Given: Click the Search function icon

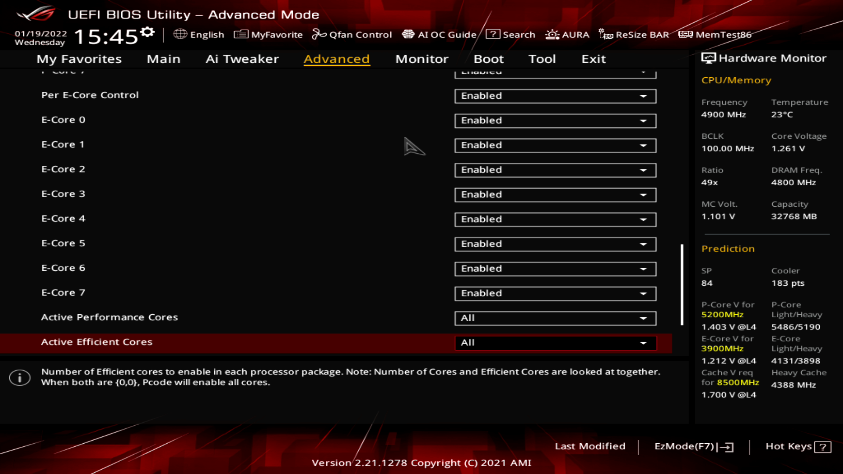Looking at the screenshot, I should click(x=493, y=34).
